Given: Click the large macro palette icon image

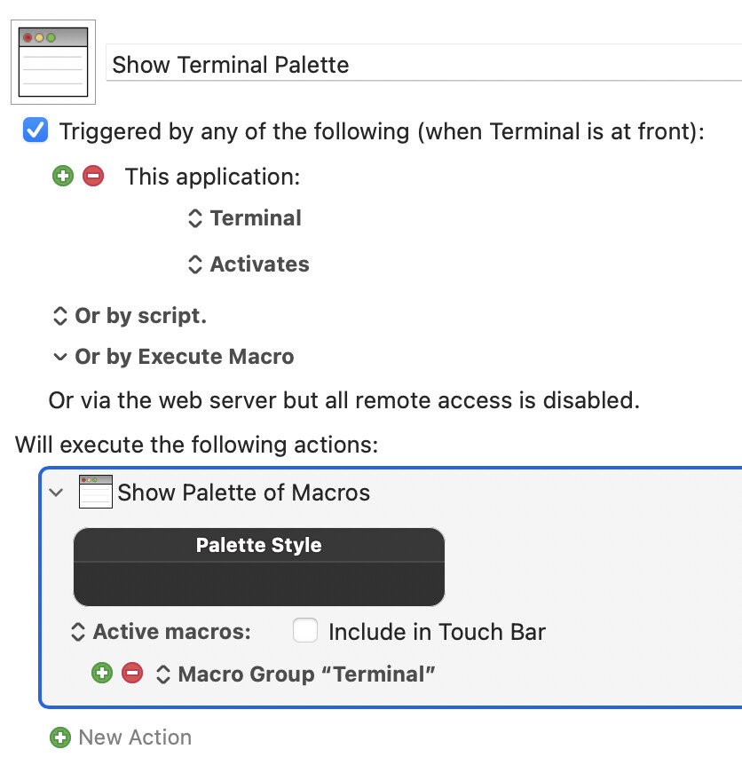Looking at the screenshot, I should click(x=53, y=62).
